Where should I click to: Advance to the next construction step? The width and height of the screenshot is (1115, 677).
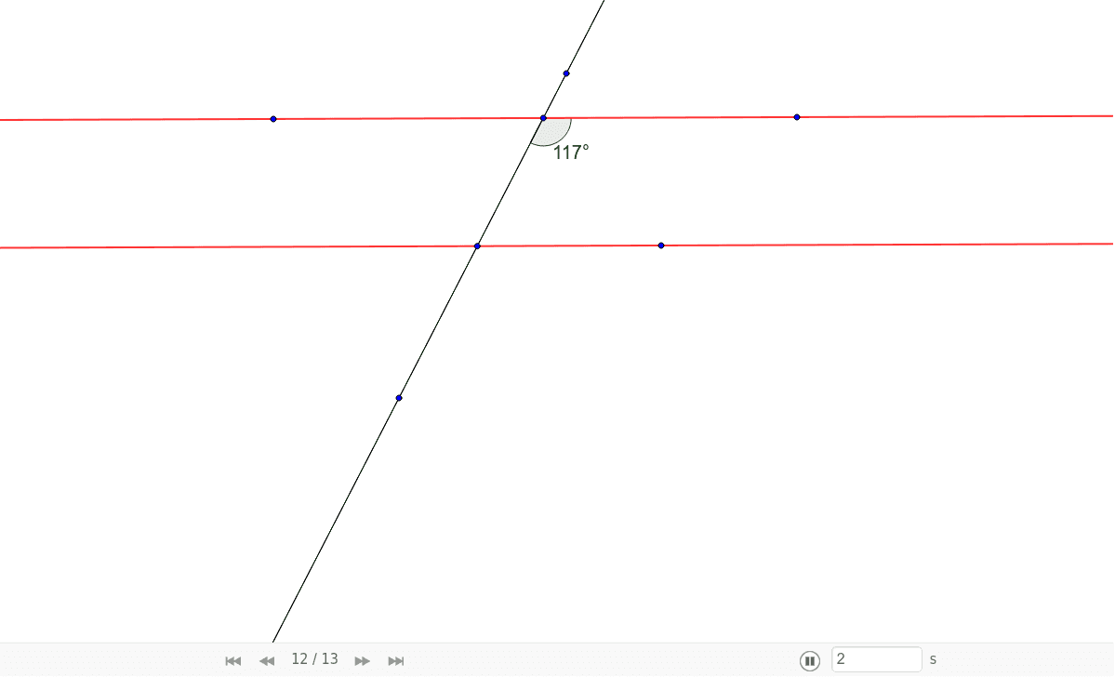pyautogui.click(x=362, y=660)
